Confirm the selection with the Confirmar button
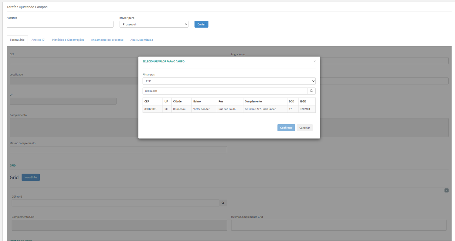 pos(286,128)
